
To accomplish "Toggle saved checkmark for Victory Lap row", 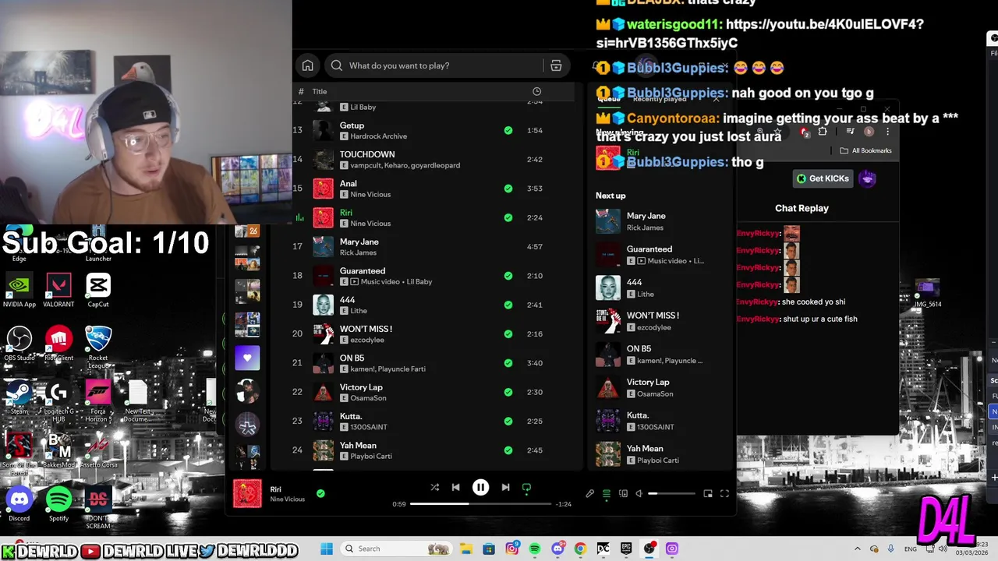I will 508,392.
